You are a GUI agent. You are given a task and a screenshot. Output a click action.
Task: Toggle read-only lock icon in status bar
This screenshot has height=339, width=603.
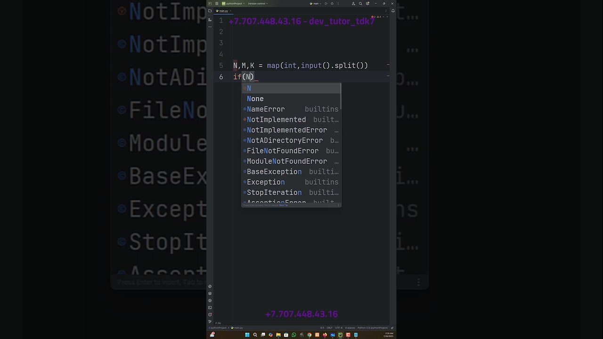tap(392, 328)
